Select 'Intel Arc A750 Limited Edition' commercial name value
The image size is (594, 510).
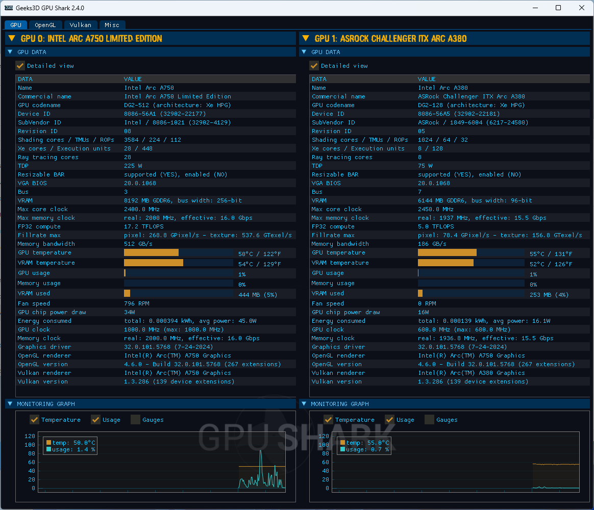(178, 96)
